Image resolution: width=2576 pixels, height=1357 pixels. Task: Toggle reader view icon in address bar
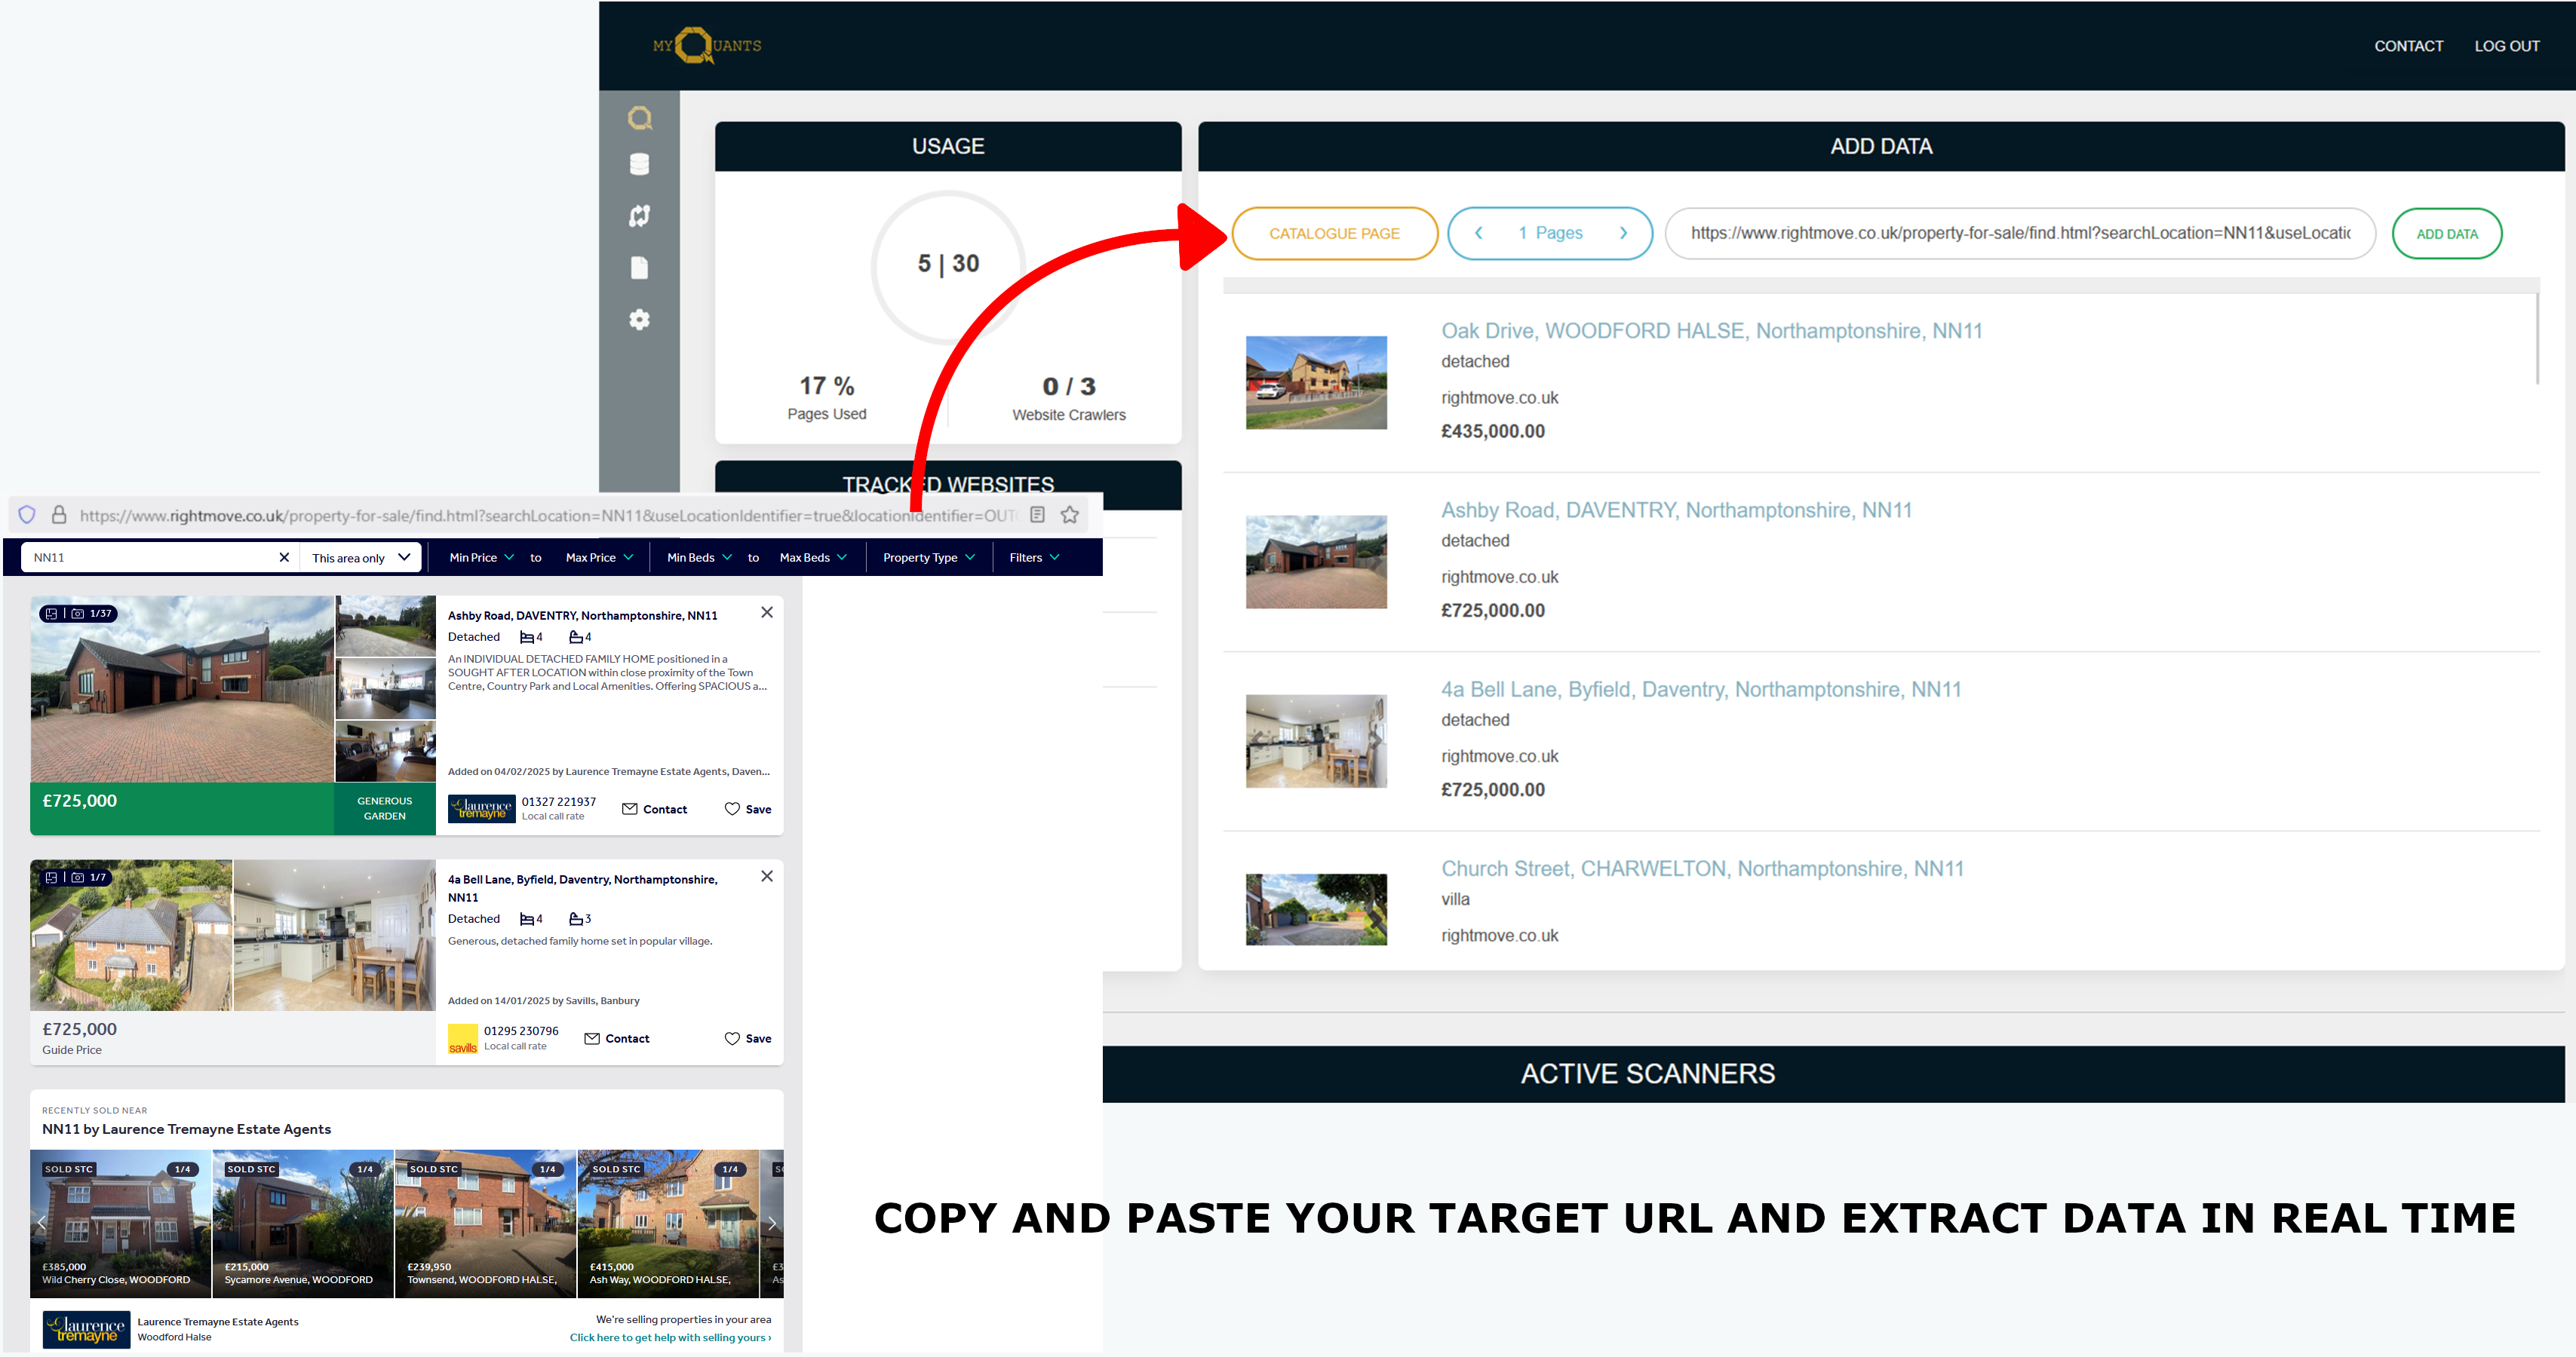1037,515
